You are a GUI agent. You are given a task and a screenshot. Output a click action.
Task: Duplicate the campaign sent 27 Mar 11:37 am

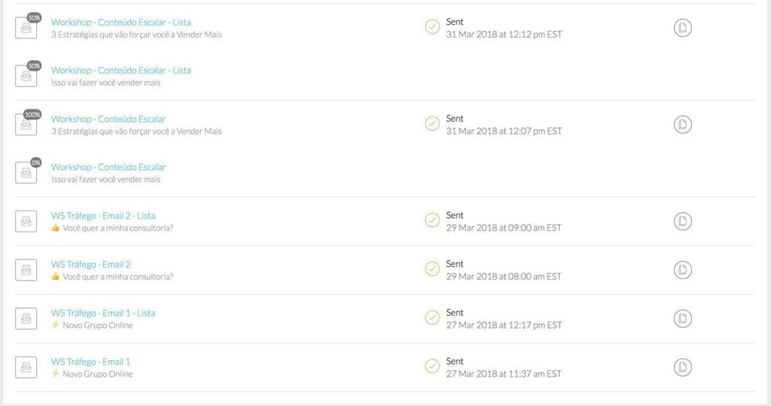(682, 367)
